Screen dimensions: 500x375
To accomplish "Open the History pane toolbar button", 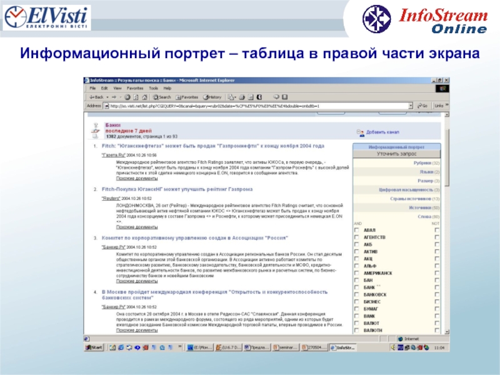I will [212, 97].
